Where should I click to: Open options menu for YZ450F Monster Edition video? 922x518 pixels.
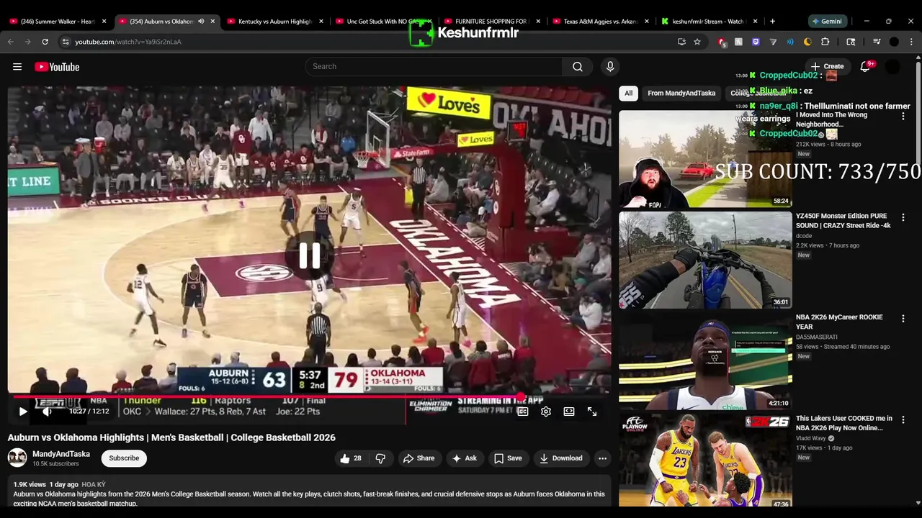[x=903, y=217]
